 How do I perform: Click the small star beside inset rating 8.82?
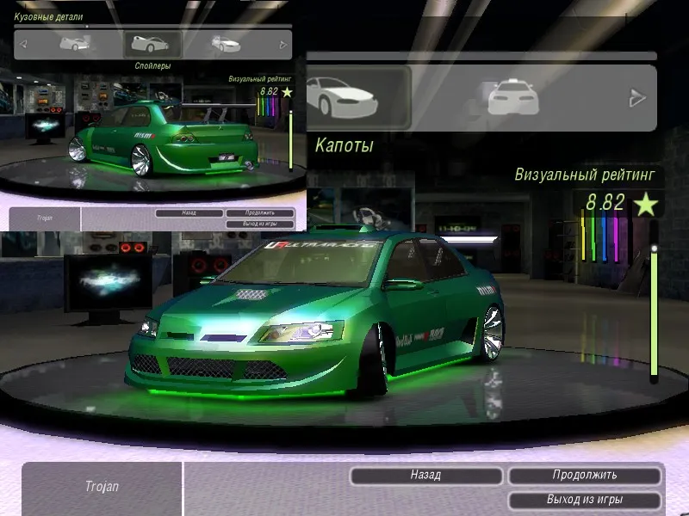(x=287, y=92)
